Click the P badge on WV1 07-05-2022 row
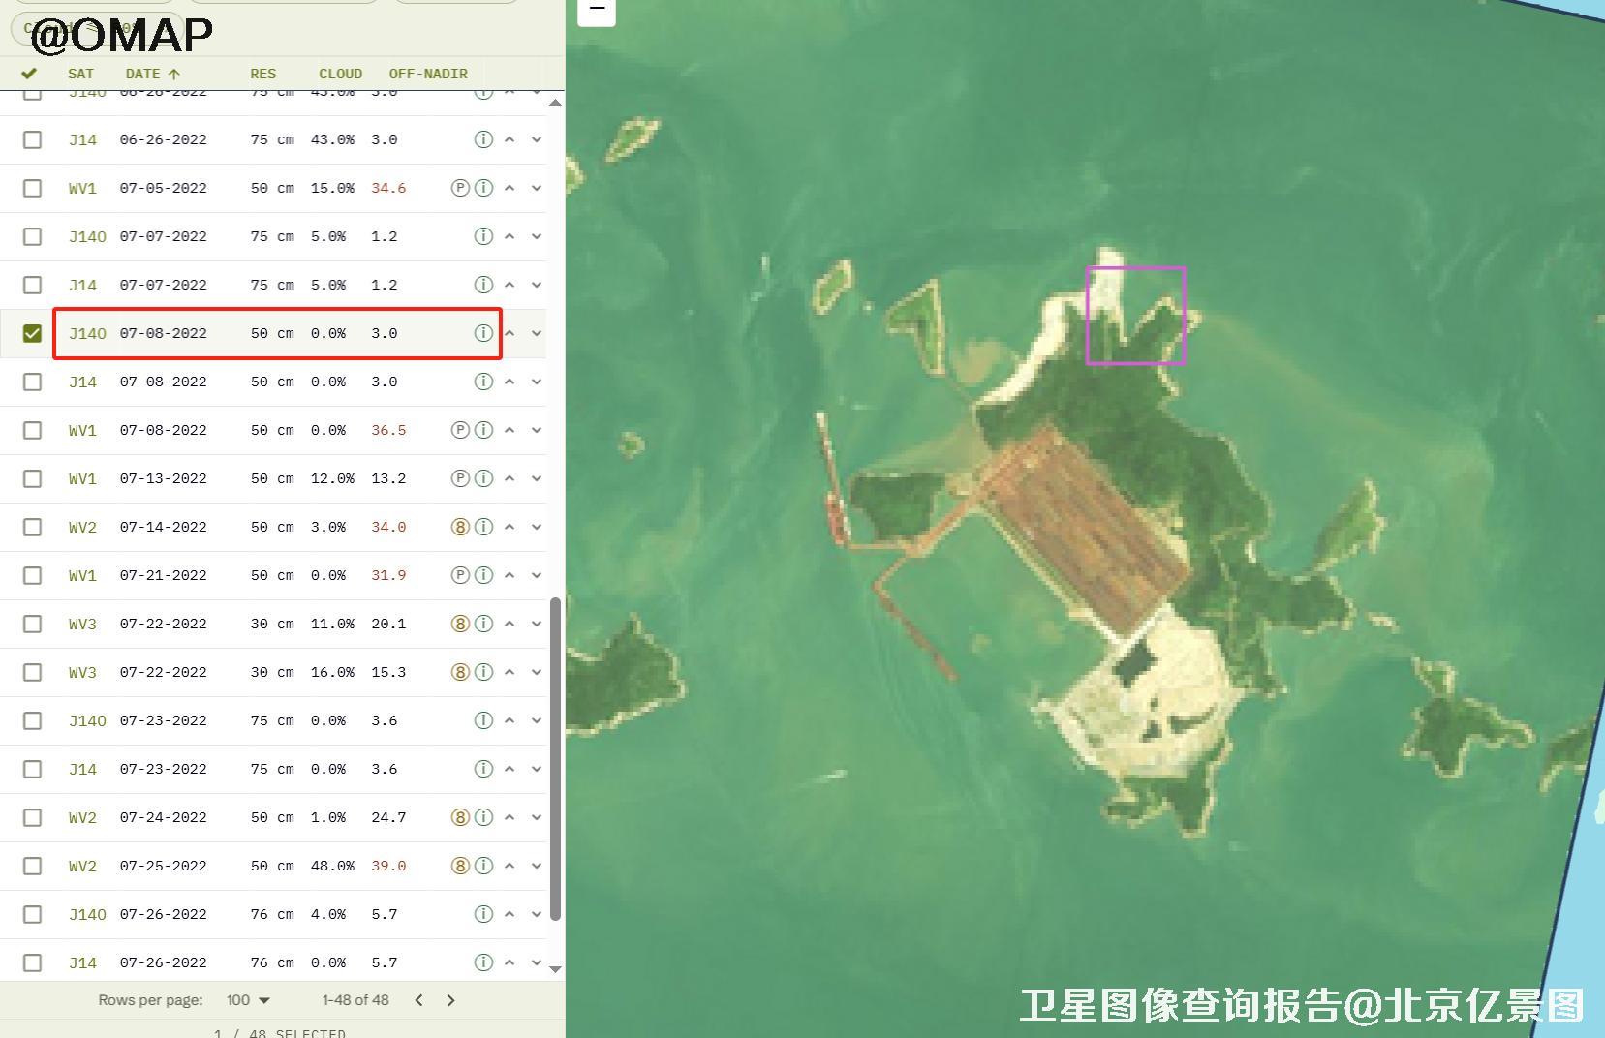Image resolution: width=1605 pixels, height=1038 pixels. click(460, 188)
